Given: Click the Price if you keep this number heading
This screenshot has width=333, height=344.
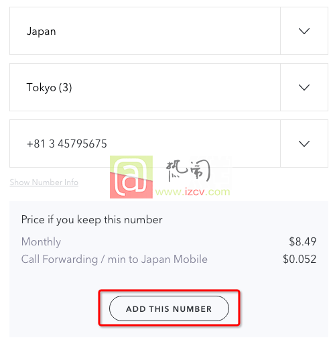Looking at the screenshot, I should (92, 220).
